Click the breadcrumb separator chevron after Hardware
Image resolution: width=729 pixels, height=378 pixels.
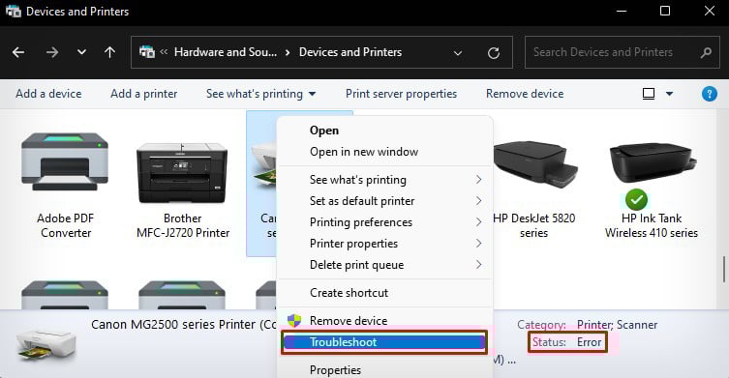click(x=288, y=52)
